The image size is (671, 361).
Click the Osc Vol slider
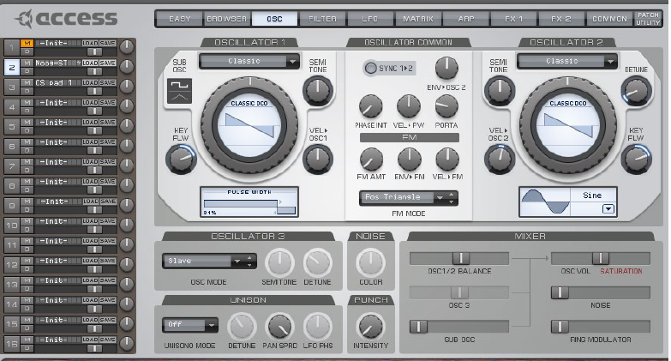[601, 258]
